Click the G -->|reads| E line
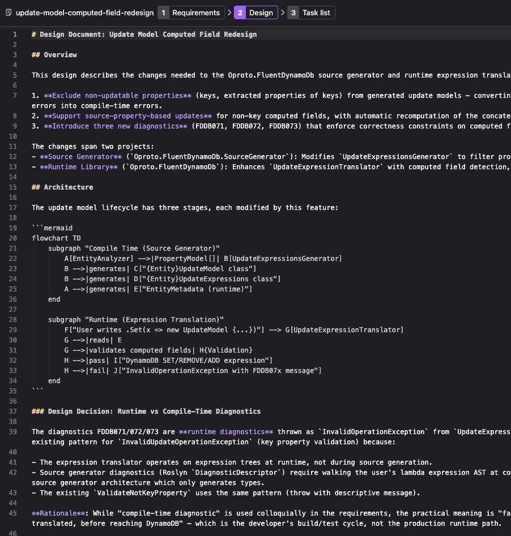The width and height of the screenshot is (511, 536). point(93,340)
